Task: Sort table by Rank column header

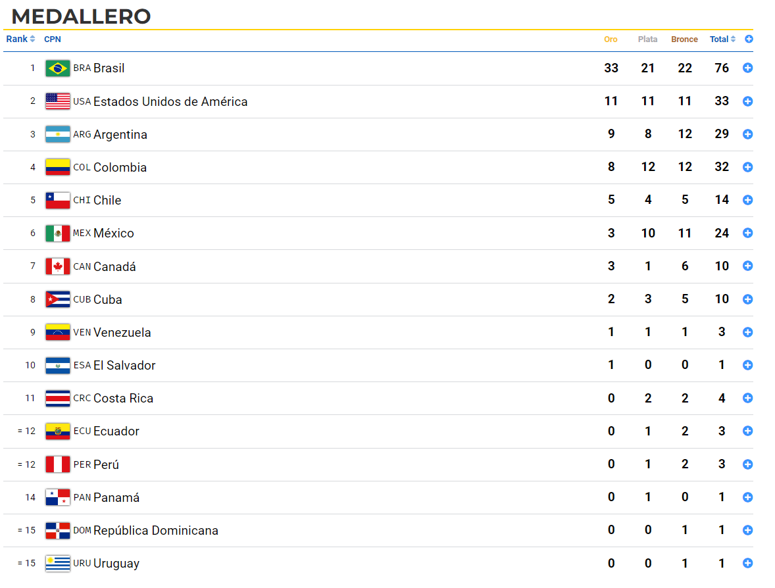Action: point(20,39)
